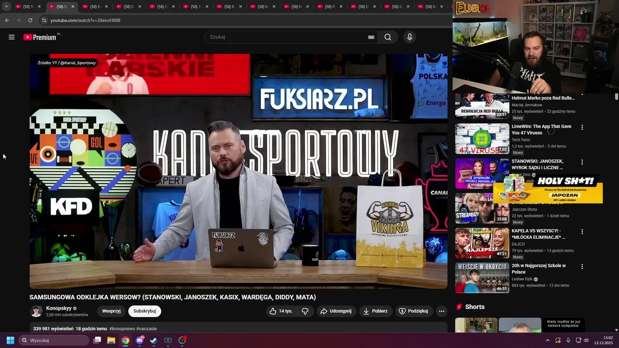This screenshot has height=348, width=619.
Task: Share video via Udostępnij button
Action: pos(337,311)
